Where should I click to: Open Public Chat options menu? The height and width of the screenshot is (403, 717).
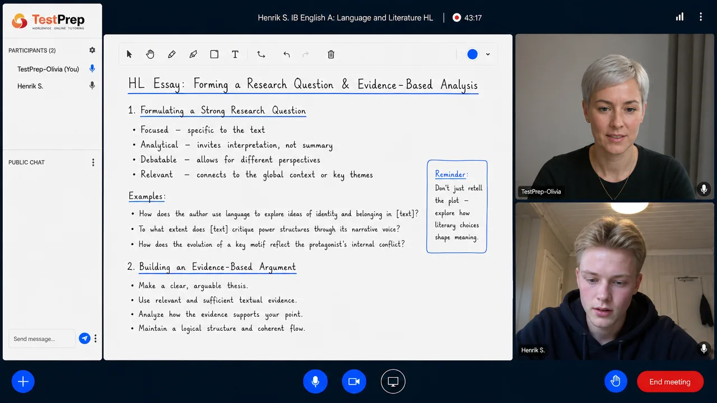(93, 162)
